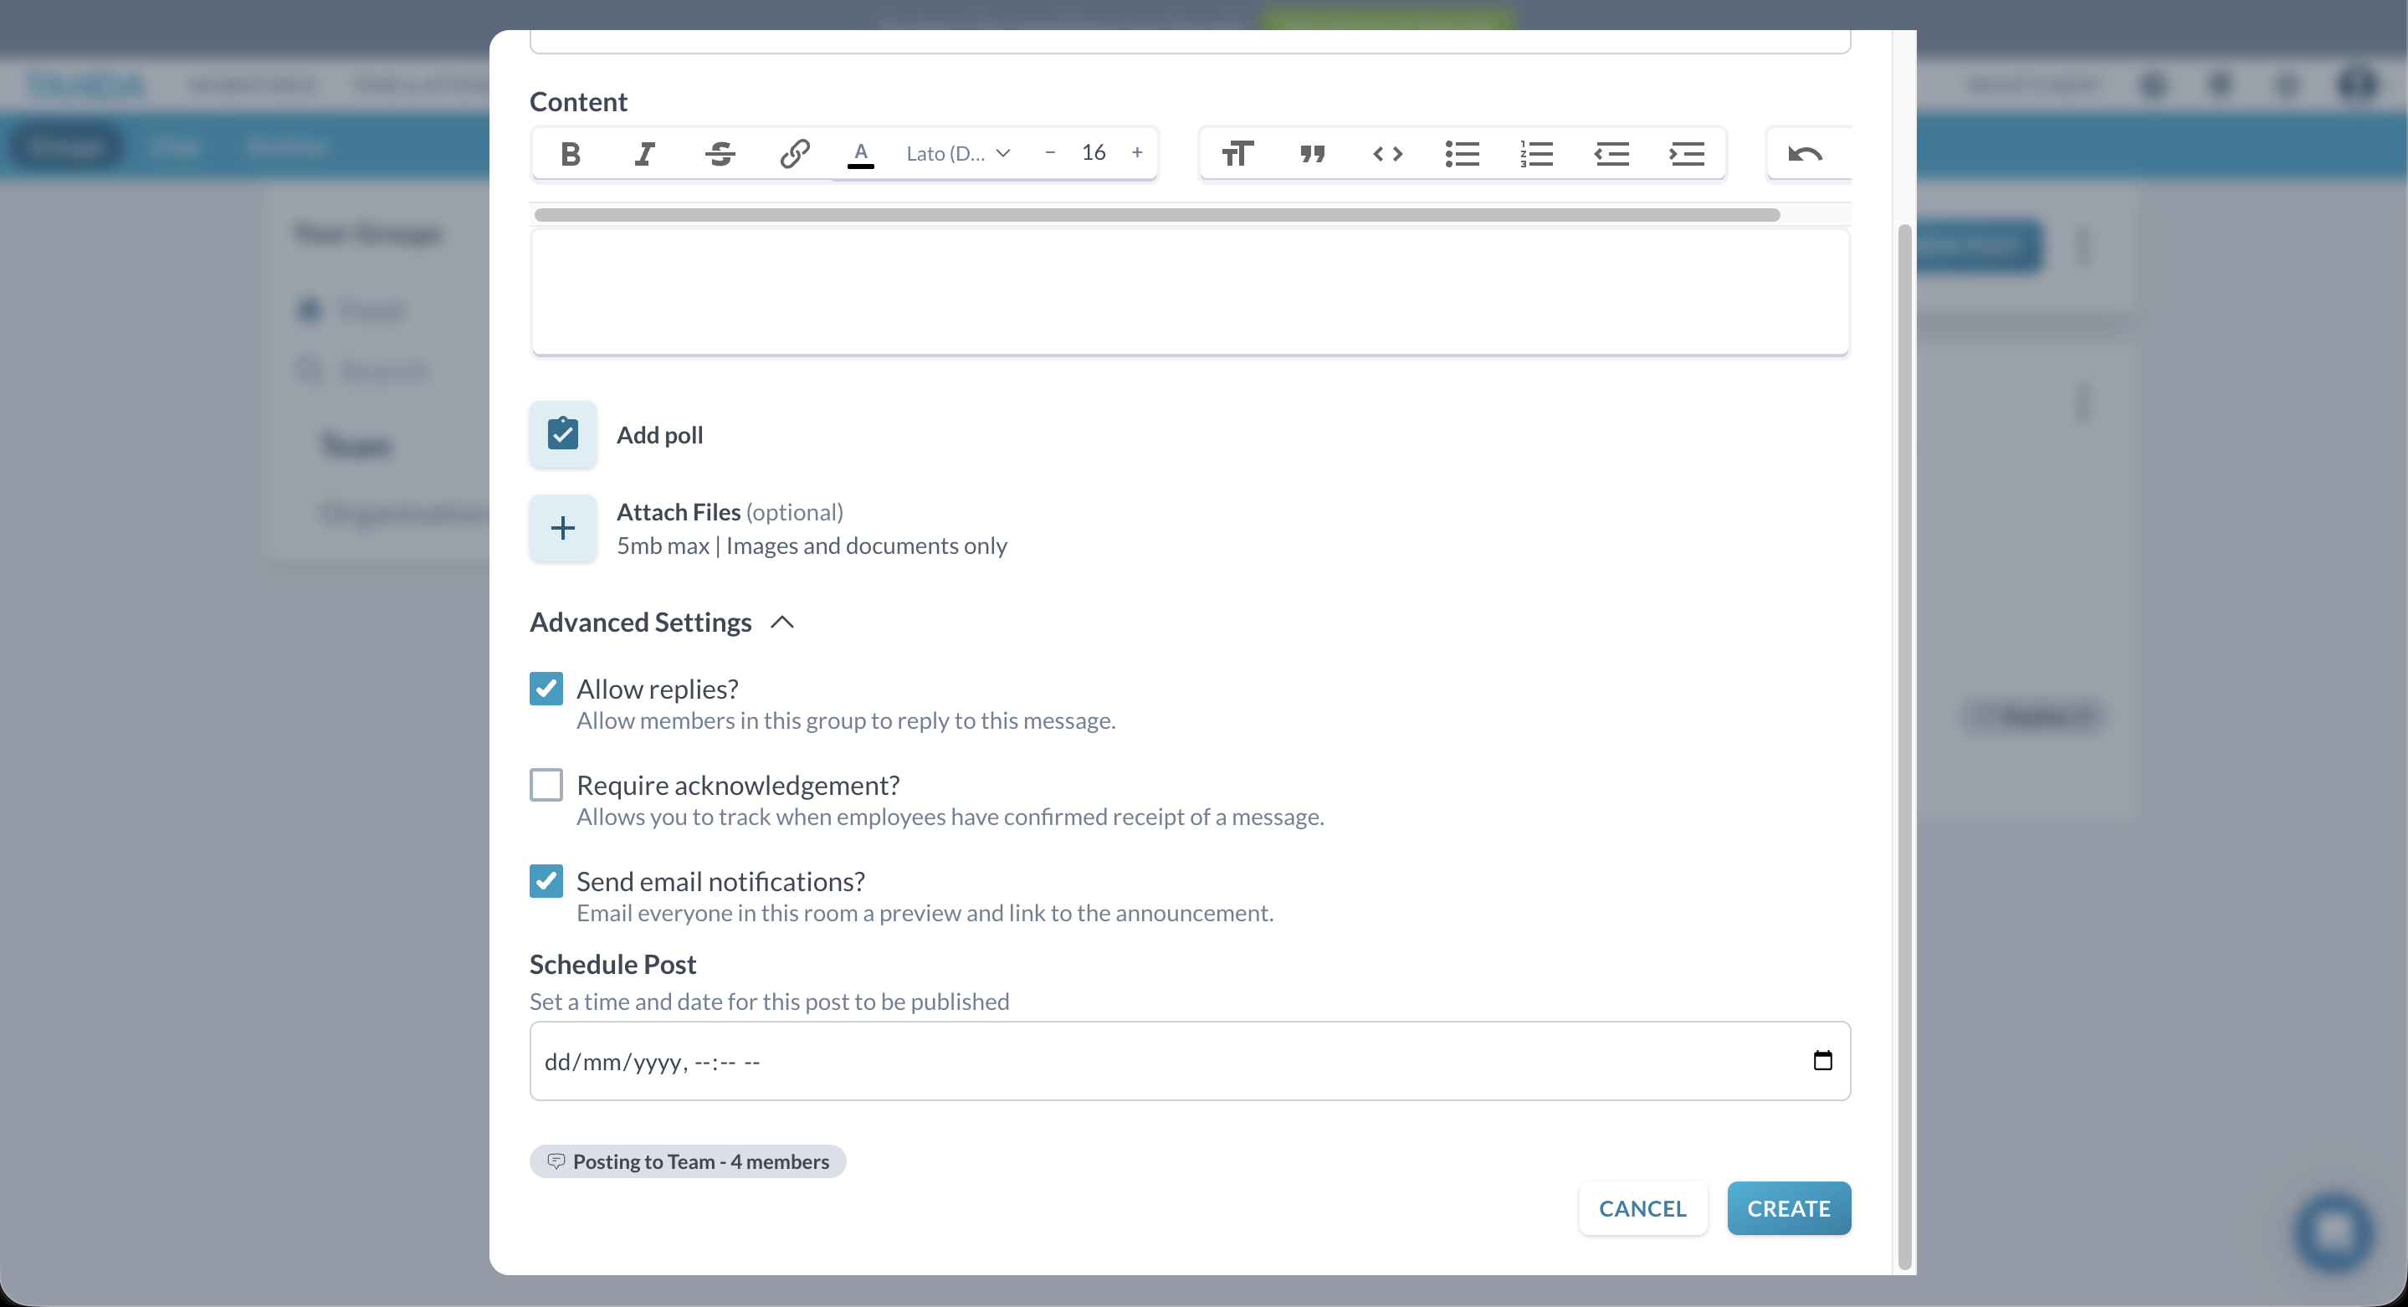Apply italic formatting in the editor
The image size is (2408, 1307).
click(x=643, y=153)
